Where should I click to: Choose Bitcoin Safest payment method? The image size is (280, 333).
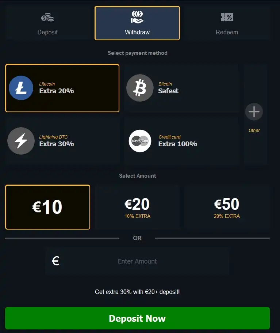(181, 88)
